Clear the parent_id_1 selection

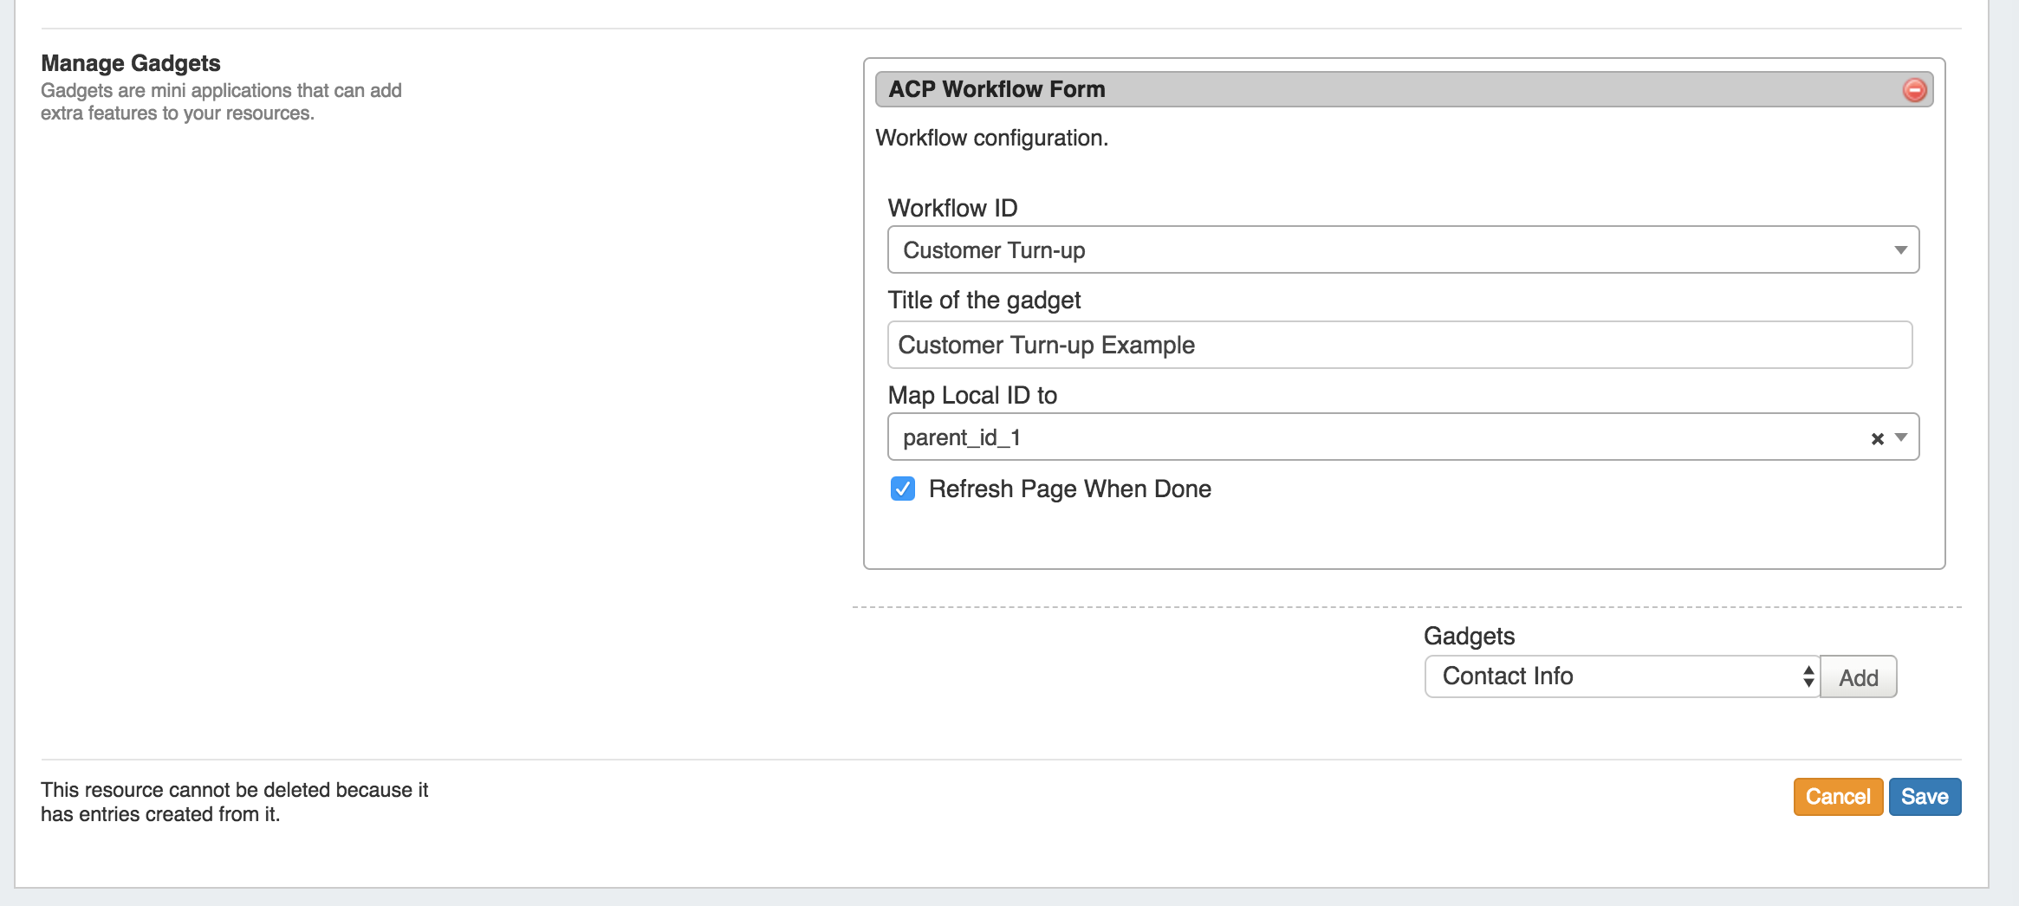[x=1877, y=439]
